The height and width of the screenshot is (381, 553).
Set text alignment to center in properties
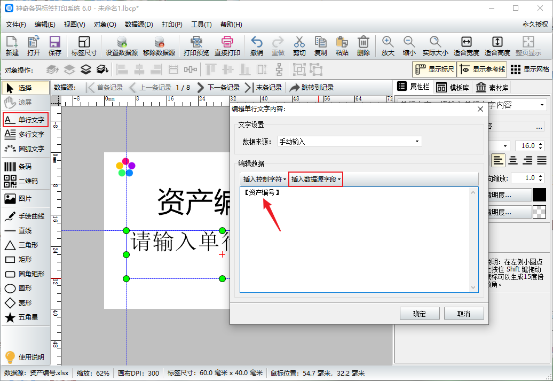tap(513, 161)
